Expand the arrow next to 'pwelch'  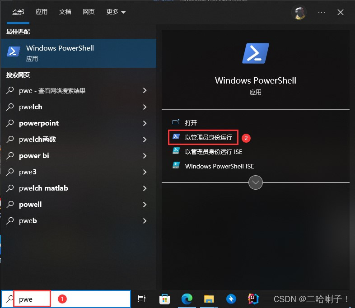(145, 107)
